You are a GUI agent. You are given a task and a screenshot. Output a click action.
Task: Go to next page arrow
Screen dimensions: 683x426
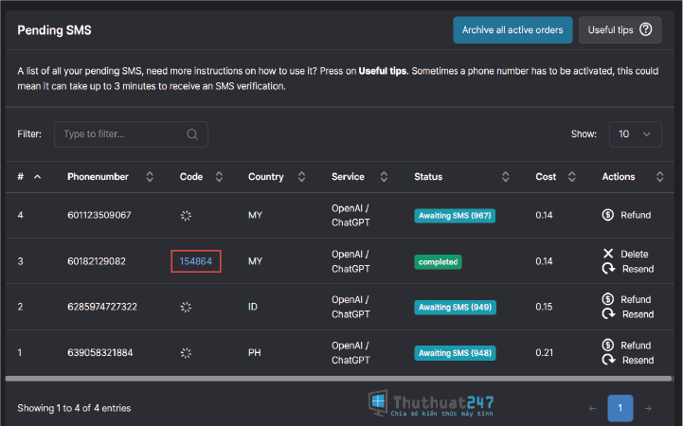pos(648,408)
